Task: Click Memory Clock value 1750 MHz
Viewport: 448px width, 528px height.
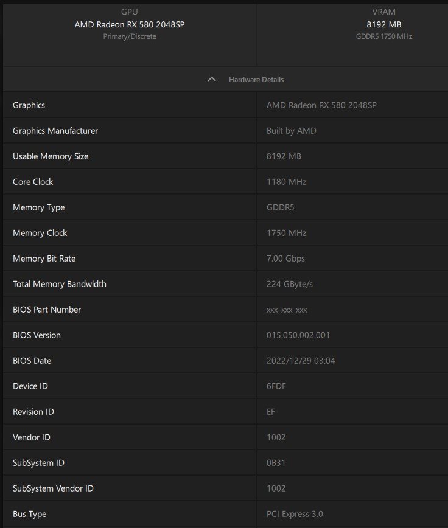Action: click(287, 233)
